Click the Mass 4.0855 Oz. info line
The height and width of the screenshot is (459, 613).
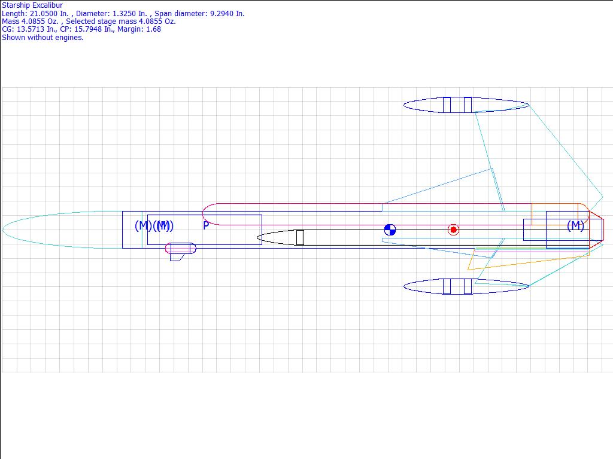(x=89, y=21)
